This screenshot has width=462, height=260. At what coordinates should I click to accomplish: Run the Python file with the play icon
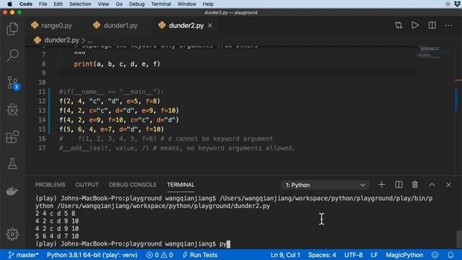415,25
